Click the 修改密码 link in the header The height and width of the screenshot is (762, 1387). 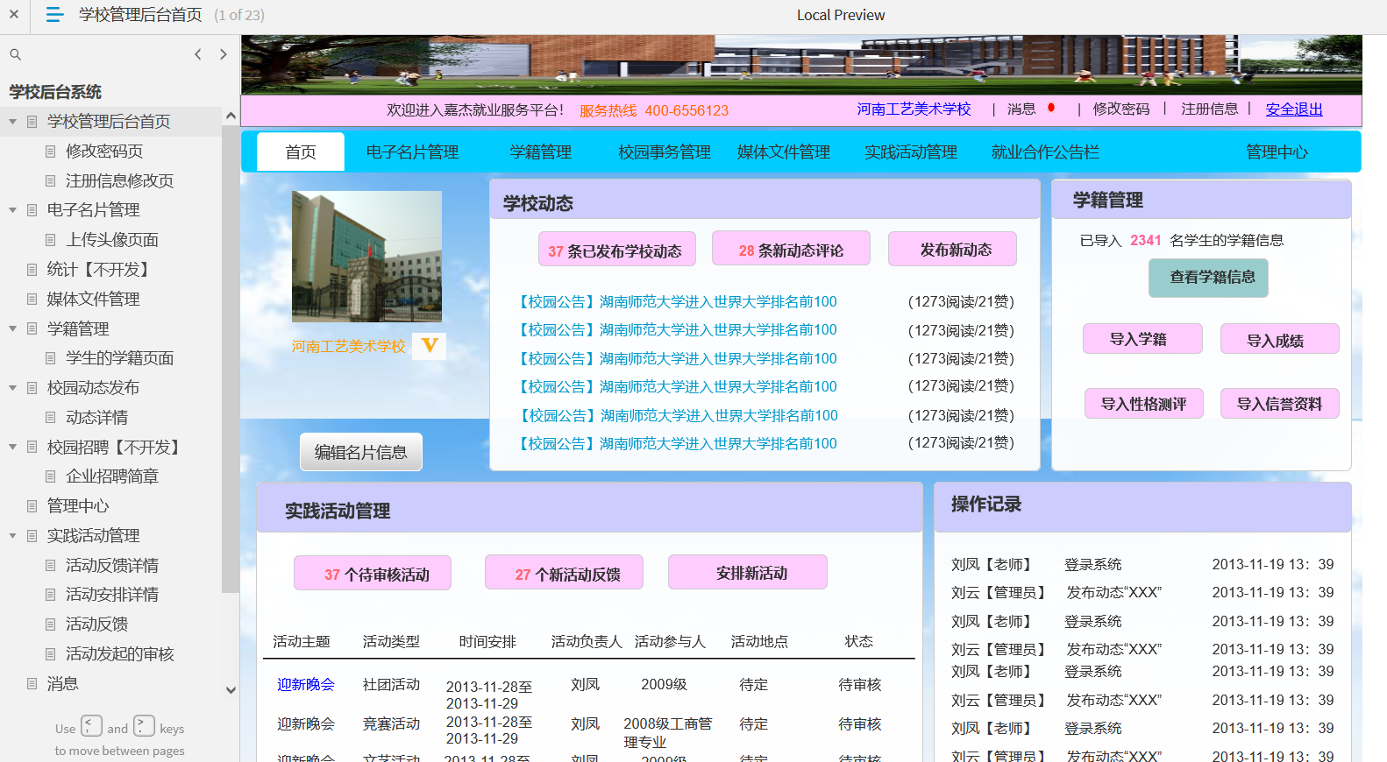(1121, 109)
